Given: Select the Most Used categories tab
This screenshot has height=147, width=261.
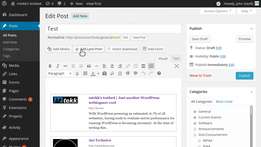Looking at the screenshot, I should (x=224, y=102).
